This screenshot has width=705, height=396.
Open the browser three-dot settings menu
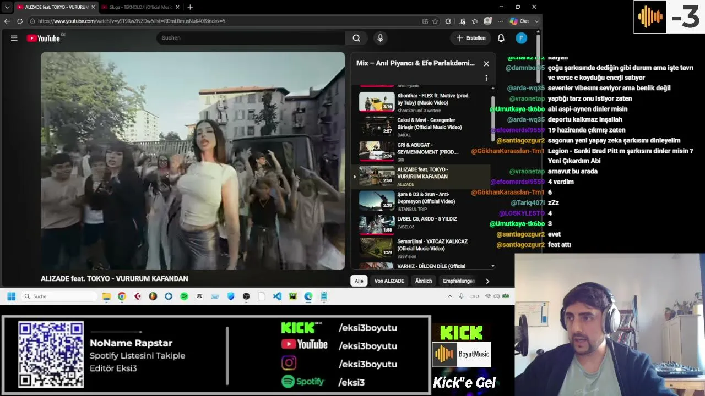tap(500, 21)
